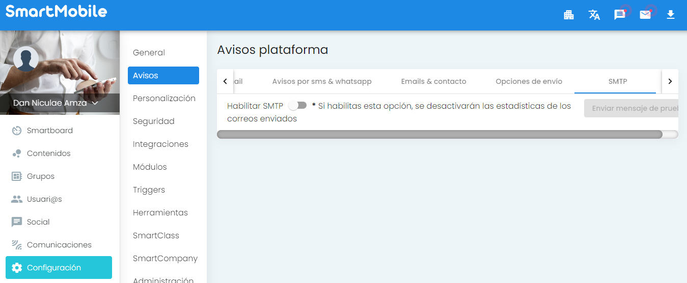Click the user profile avatar picture
Screen dimensions: 687x283
click(x=26, y=59)
